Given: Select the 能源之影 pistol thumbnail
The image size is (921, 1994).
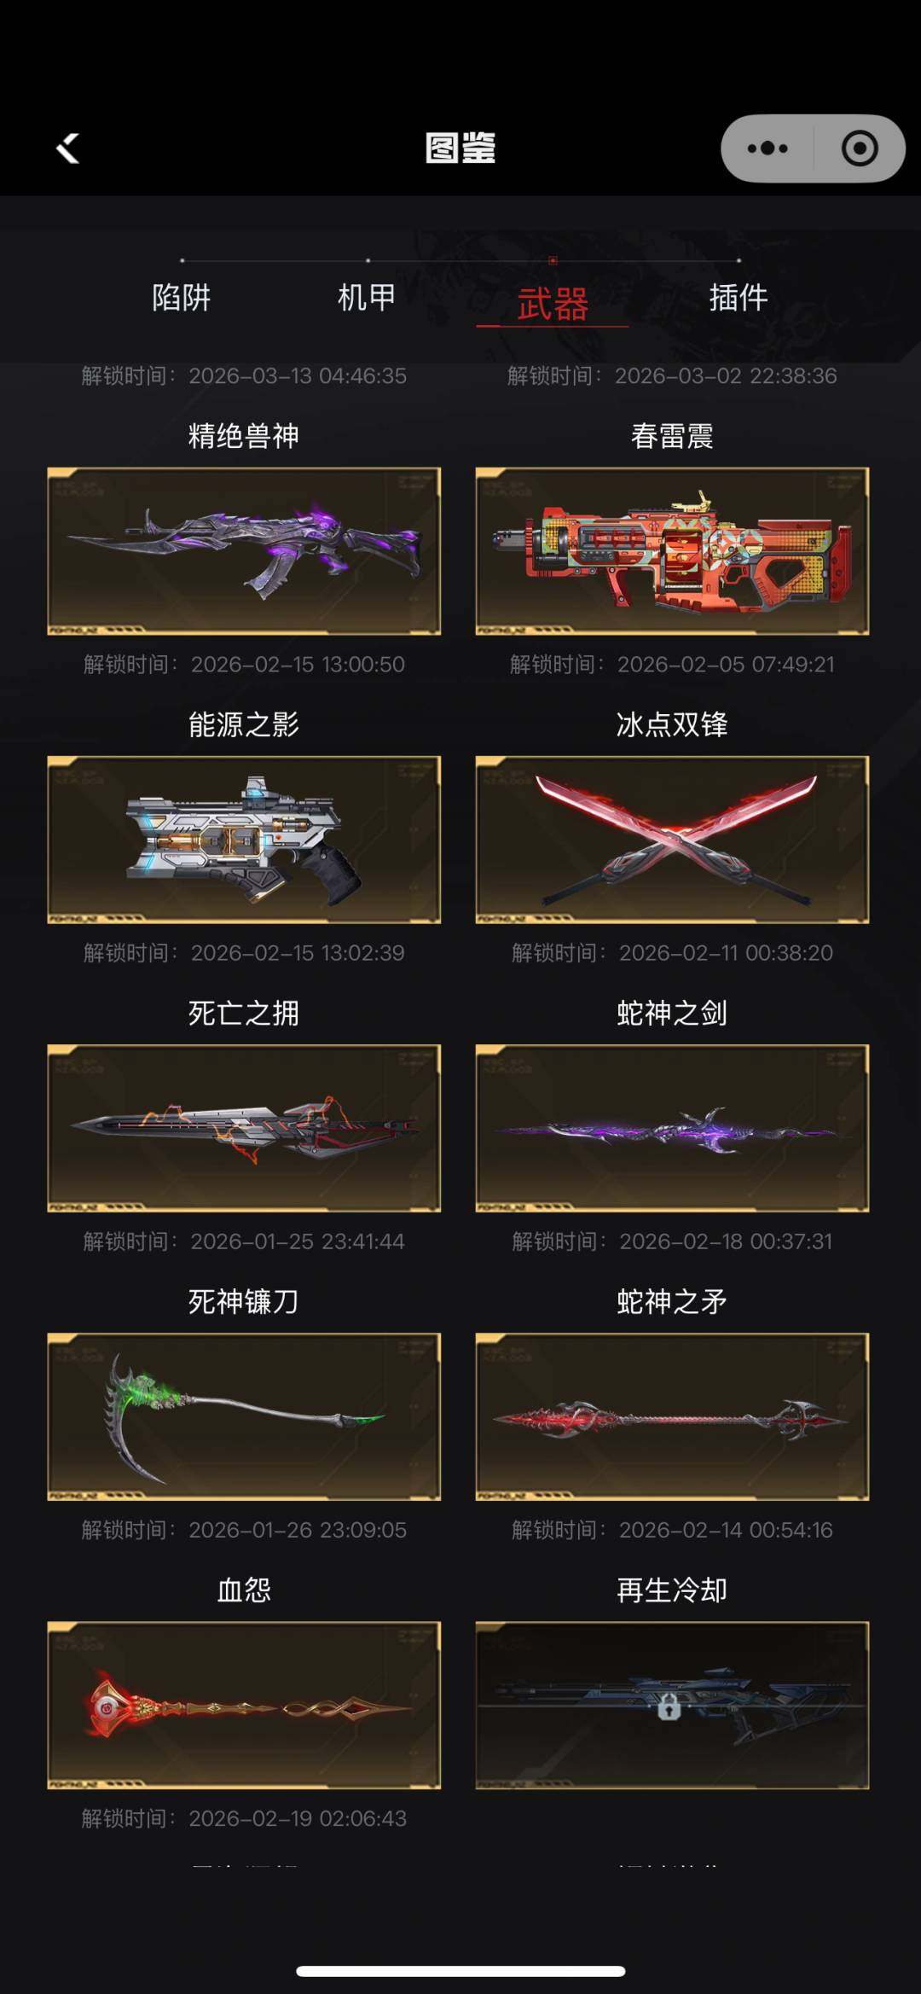Looking at the screenshot, I should 244,840.
